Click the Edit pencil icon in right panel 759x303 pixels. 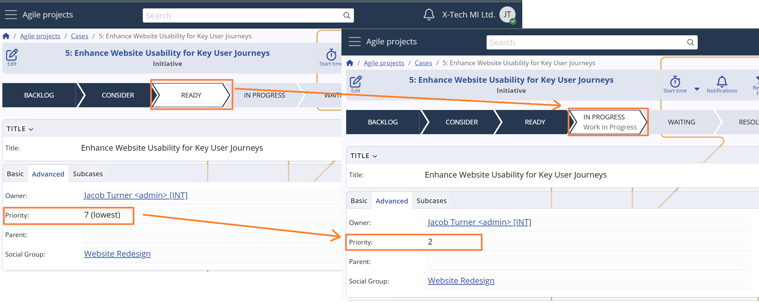(x=356, y=82)
